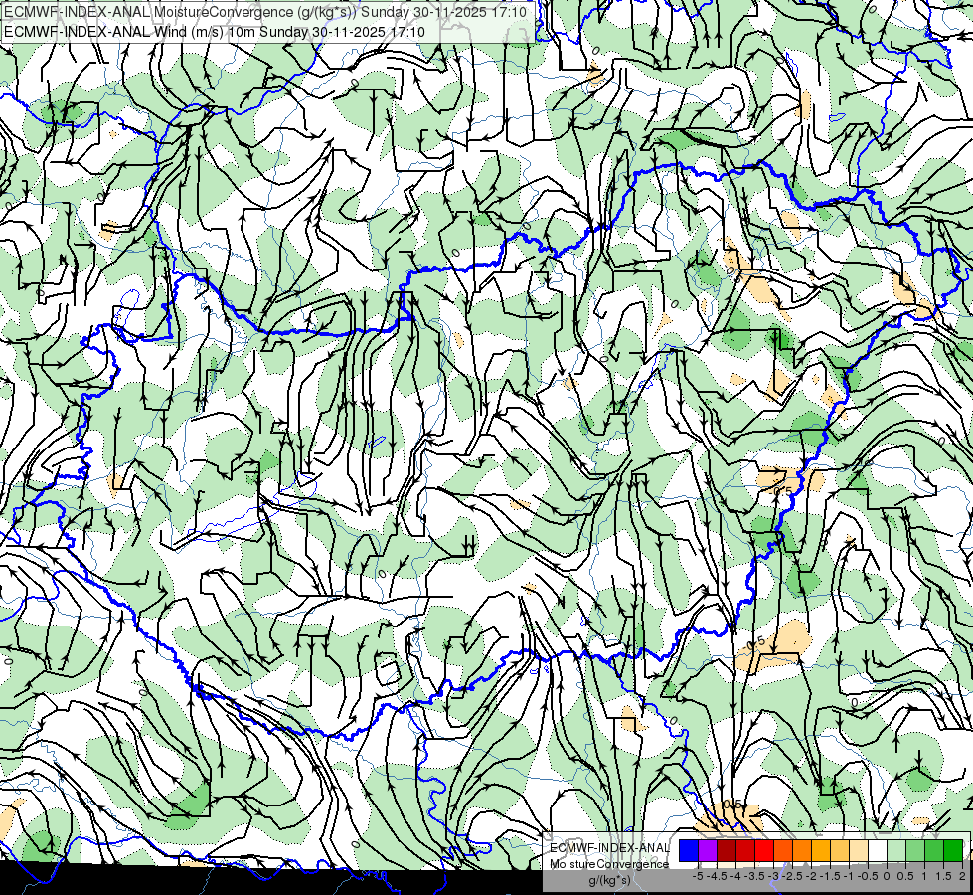Screen dimensions: 973x895
Task: Click the purple legend color swatch
Action: [x=708, y=851]
